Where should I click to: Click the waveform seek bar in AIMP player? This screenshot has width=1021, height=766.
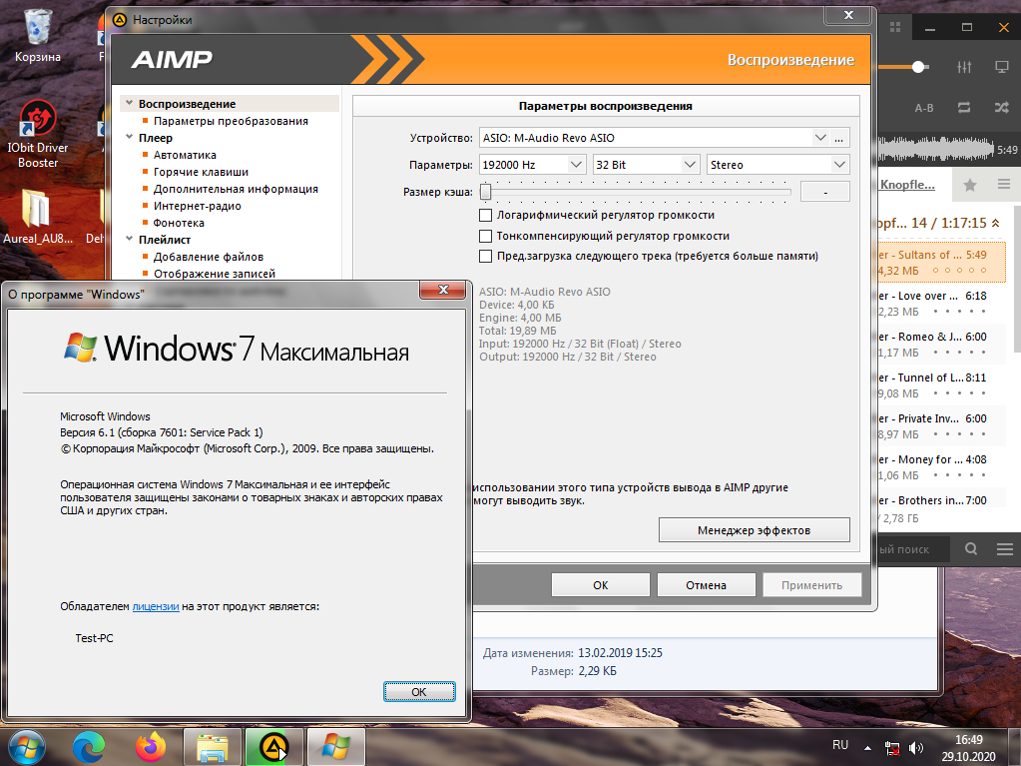(x=936, y=150)
